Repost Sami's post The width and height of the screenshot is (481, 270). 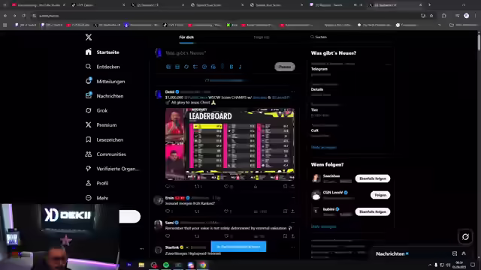point(197,236)
